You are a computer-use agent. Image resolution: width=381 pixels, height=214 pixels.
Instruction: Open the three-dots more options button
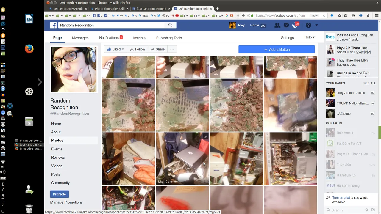pyautogui.click(x=172, y=49)
